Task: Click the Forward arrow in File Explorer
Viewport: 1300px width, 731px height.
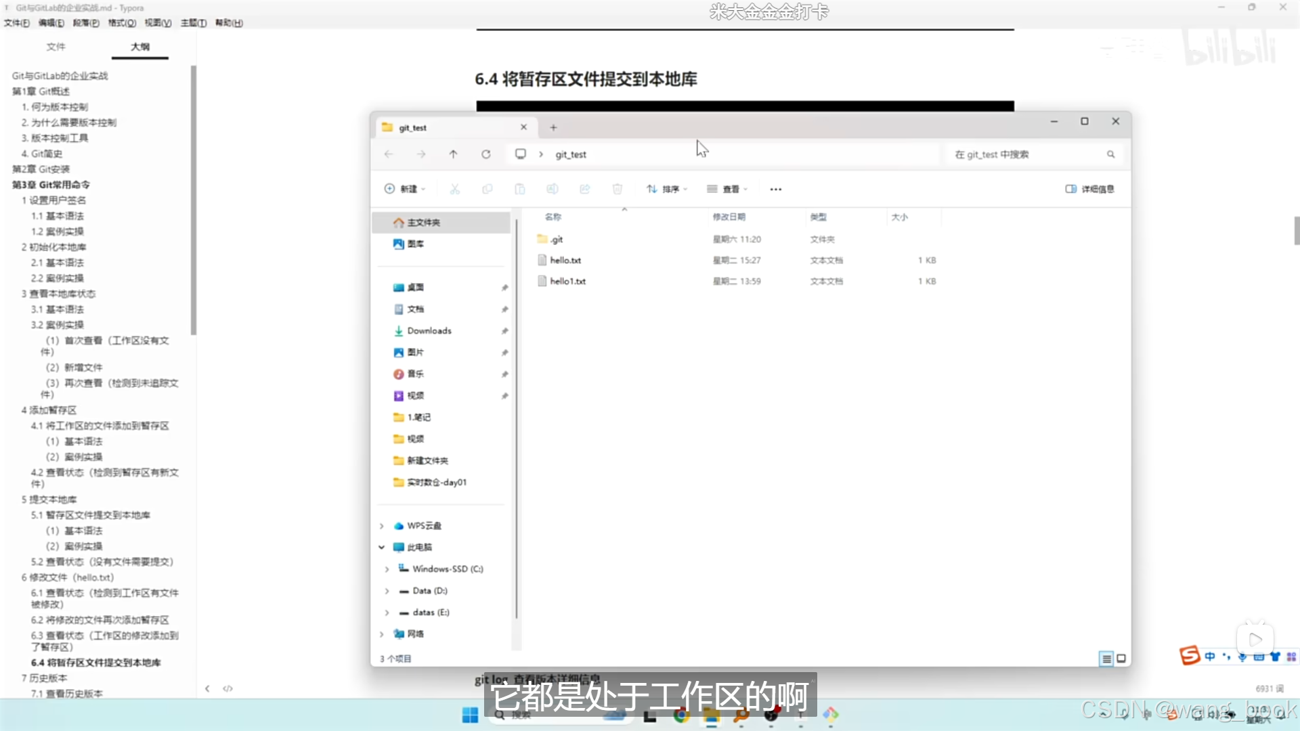Action: coord(421,154)
